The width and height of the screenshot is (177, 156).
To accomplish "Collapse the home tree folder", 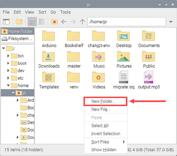I will pos(8,85).
